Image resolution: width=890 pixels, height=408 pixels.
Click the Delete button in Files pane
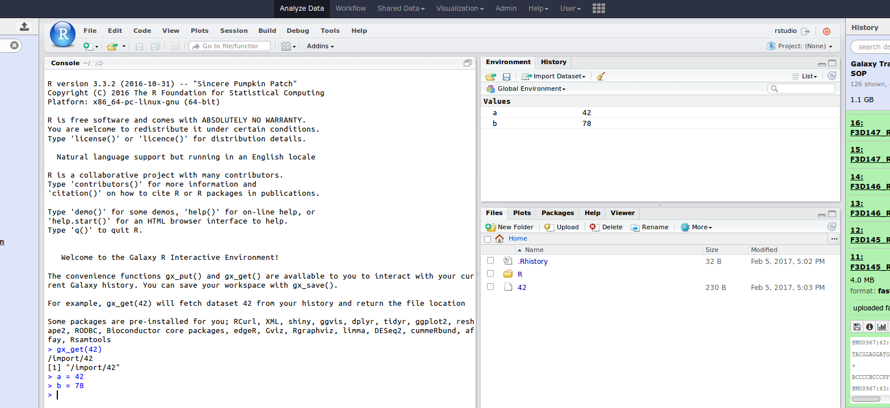606,227
